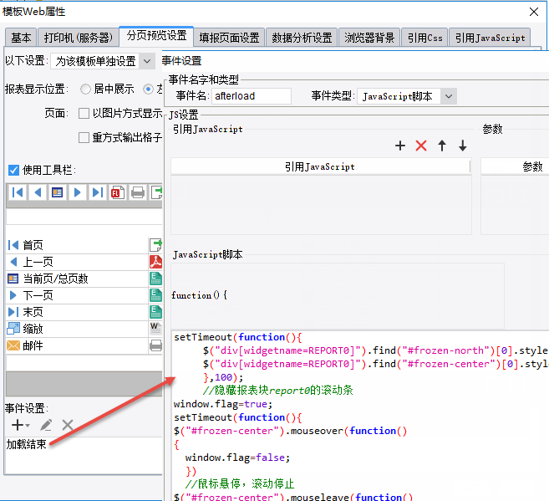Select 当前页/总页数 list item
The image size is (549, 501).
(x=77, y=279)
